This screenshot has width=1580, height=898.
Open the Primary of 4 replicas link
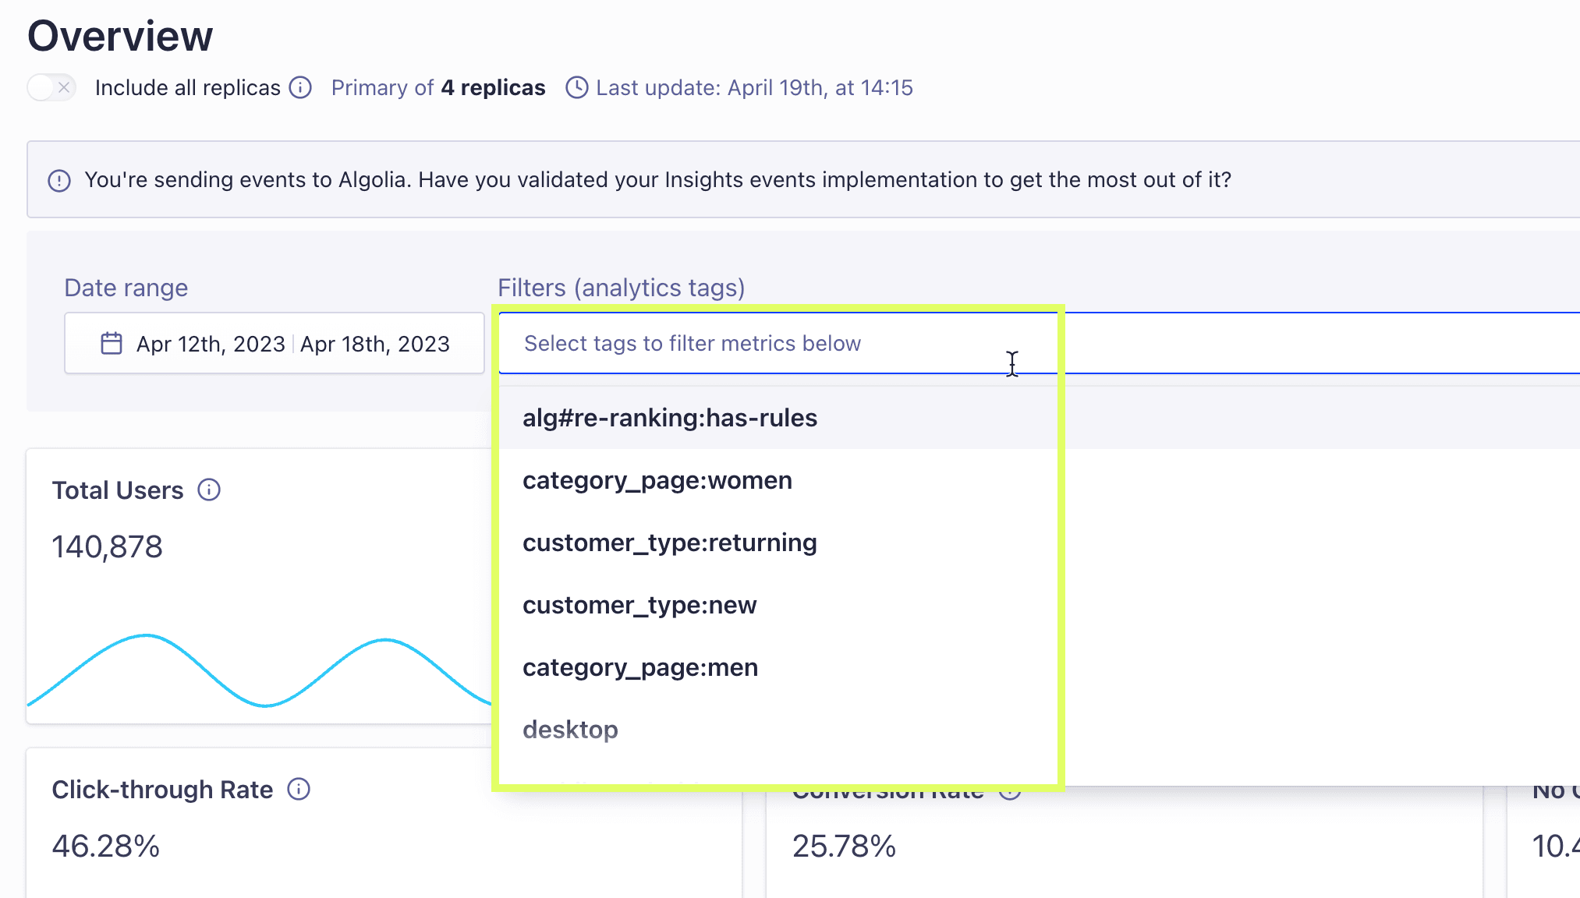pos(438,87)
